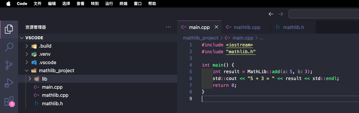
Task: Click the breadcrumb ellipsis symbol
Action: coord(261,38)
